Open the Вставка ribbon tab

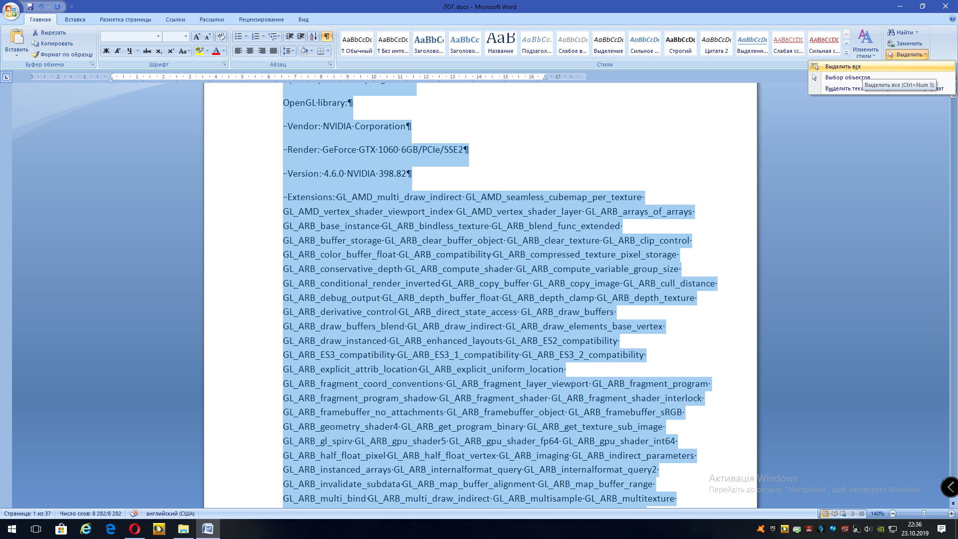(x=75, y=19)
